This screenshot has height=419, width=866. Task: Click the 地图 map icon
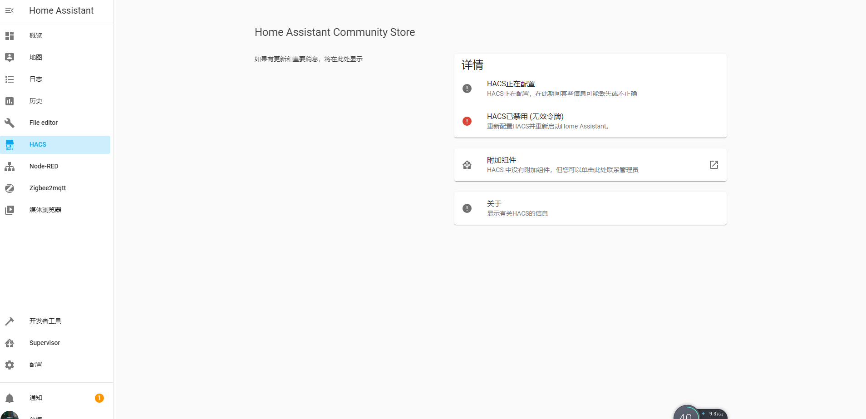[10, 57]
